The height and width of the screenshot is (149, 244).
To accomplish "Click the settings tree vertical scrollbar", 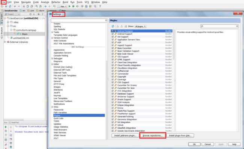I will tap(107, 100).
